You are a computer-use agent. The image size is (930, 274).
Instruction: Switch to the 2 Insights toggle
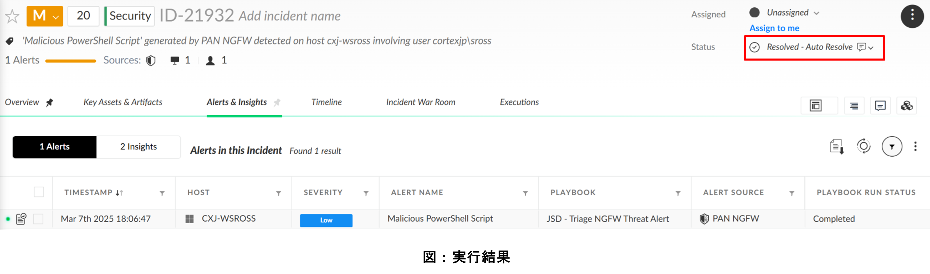pos(138,147)
